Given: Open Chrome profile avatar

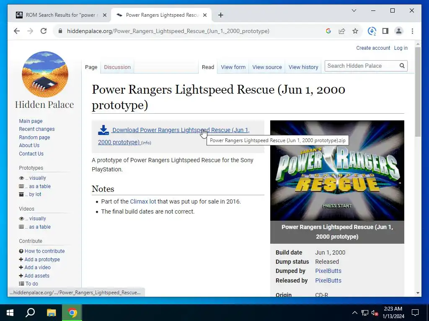Looking at the screenshot, I should tap(399, 31).
